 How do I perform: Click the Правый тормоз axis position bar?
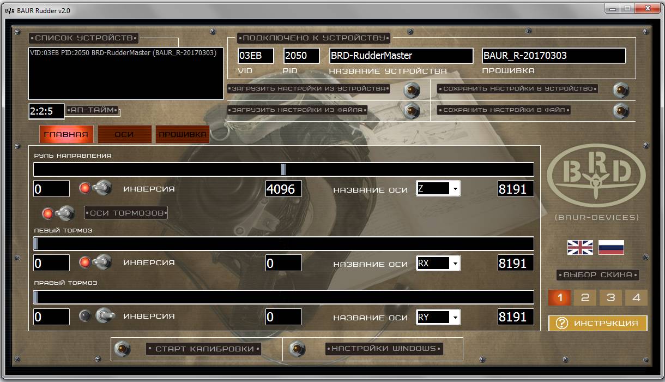coord(283,297)
